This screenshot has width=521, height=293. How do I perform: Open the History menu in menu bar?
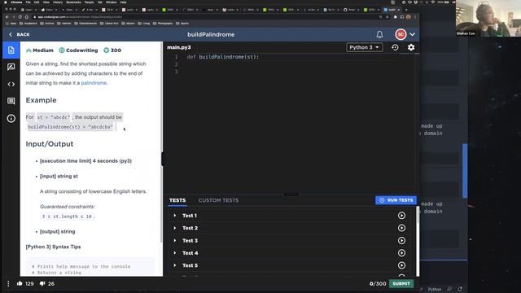click(x=58, y=2)
